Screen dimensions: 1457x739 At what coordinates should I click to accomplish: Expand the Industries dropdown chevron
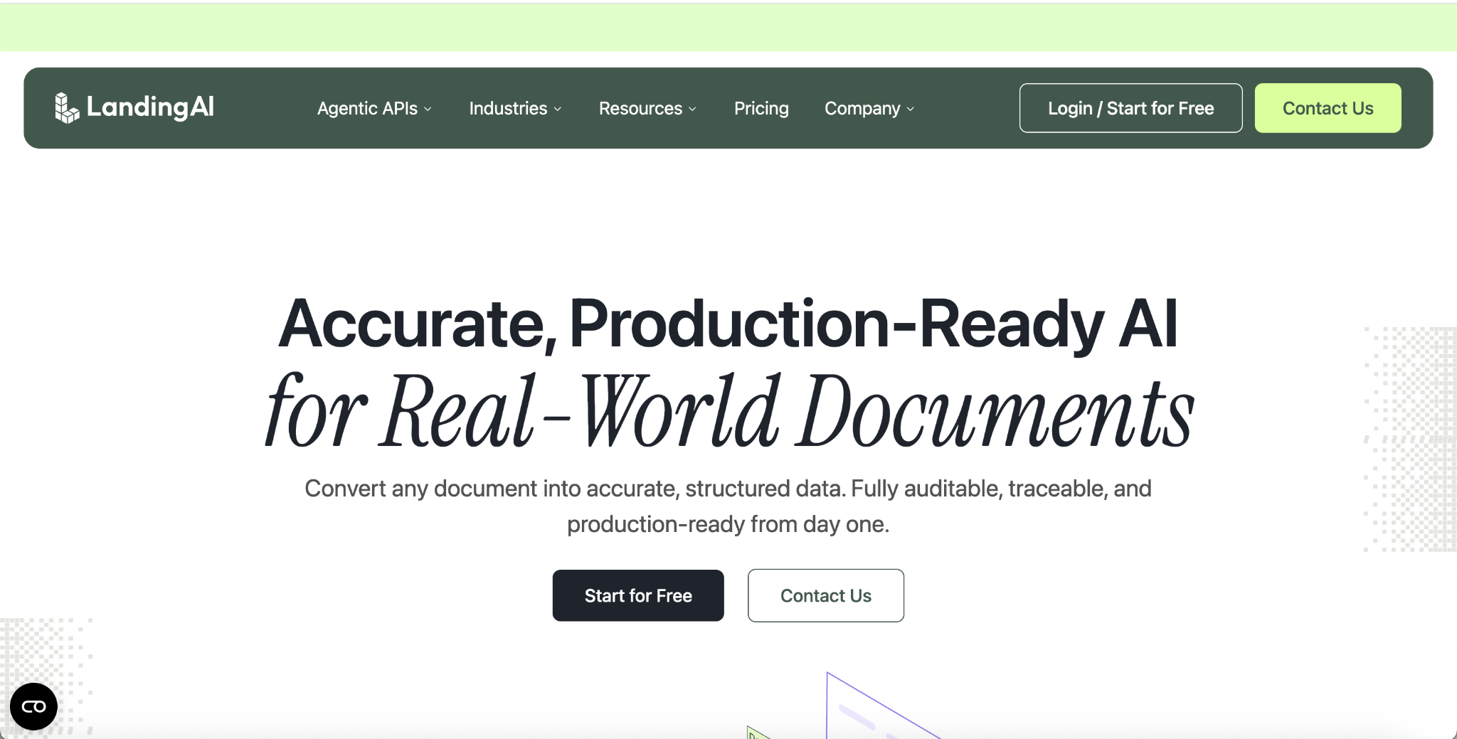(558, 110)
